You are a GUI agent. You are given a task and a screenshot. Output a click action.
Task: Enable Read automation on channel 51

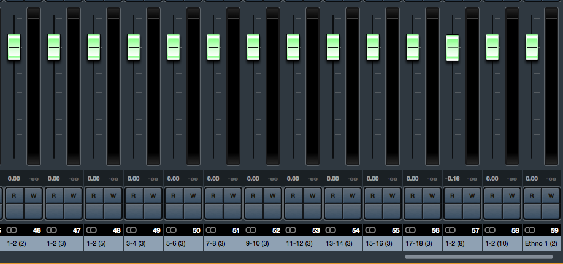tap(213, 195)
